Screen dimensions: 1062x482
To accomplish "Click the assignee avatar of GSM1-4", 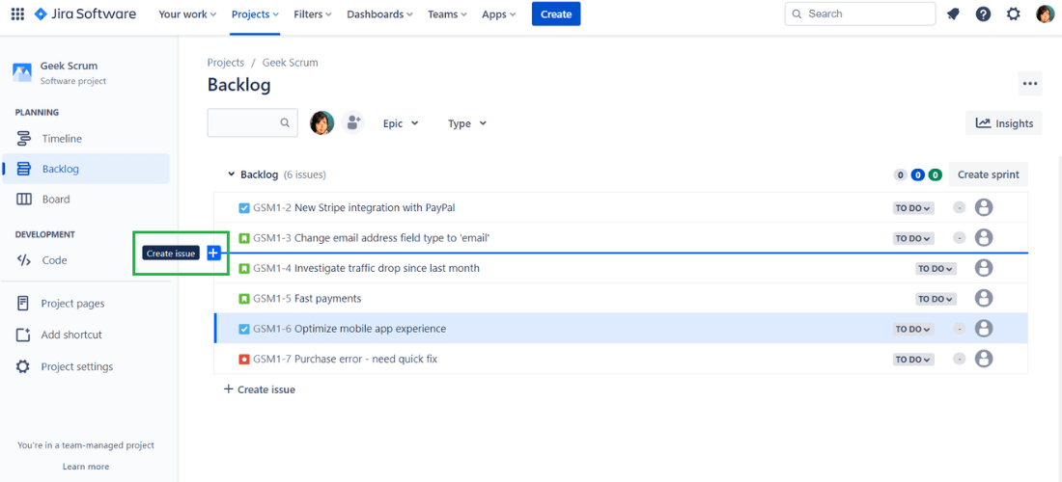I will click(984, 268).
